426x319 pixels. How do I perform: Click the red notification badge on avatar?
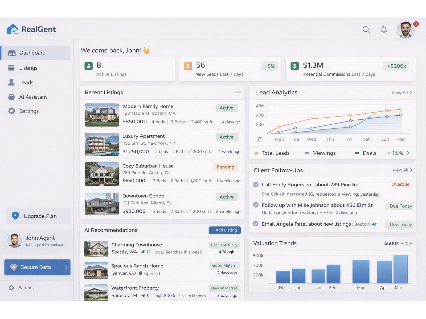click(x=416, y=24)
